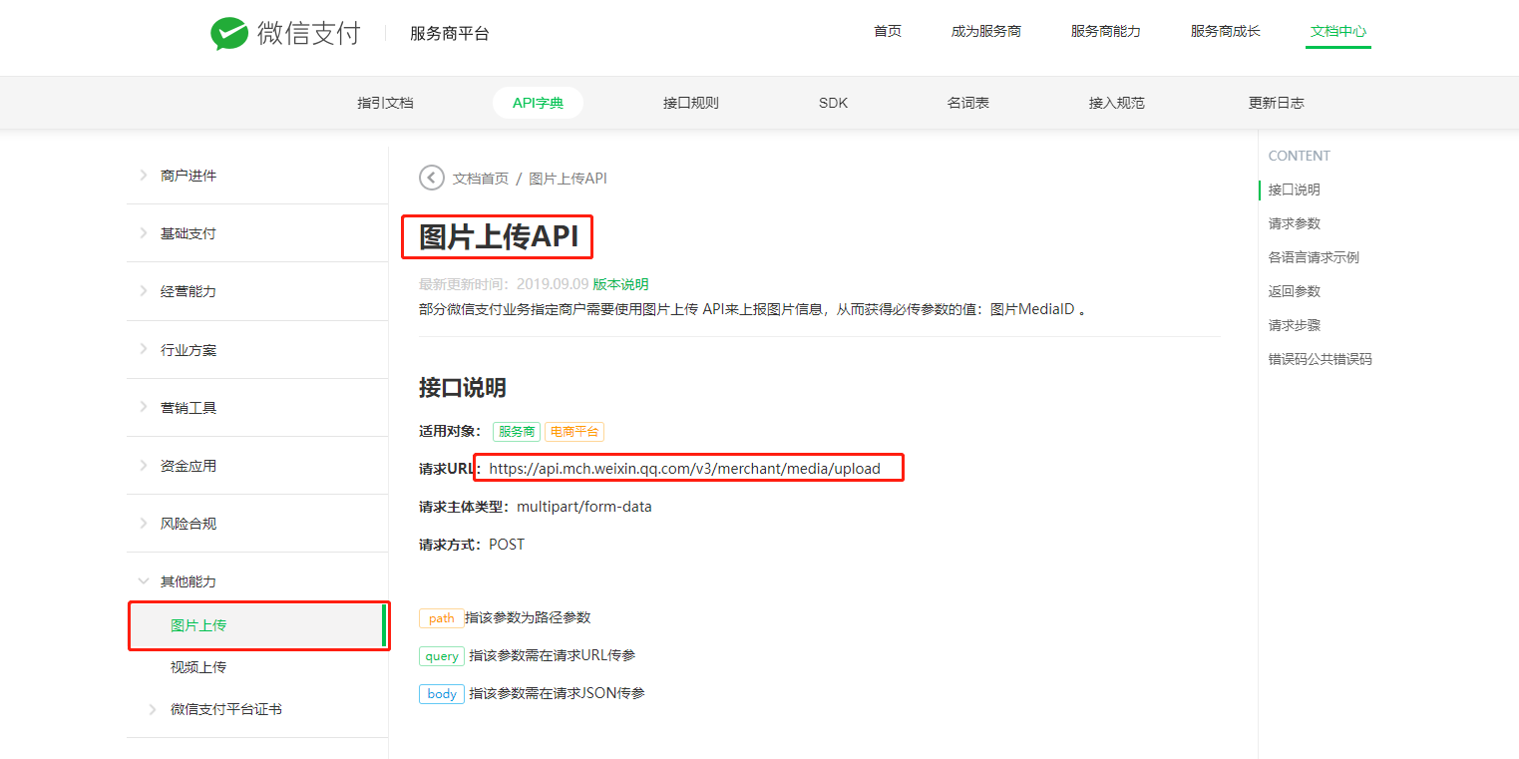Expand the 行业方案 chevron

(143, 350)
